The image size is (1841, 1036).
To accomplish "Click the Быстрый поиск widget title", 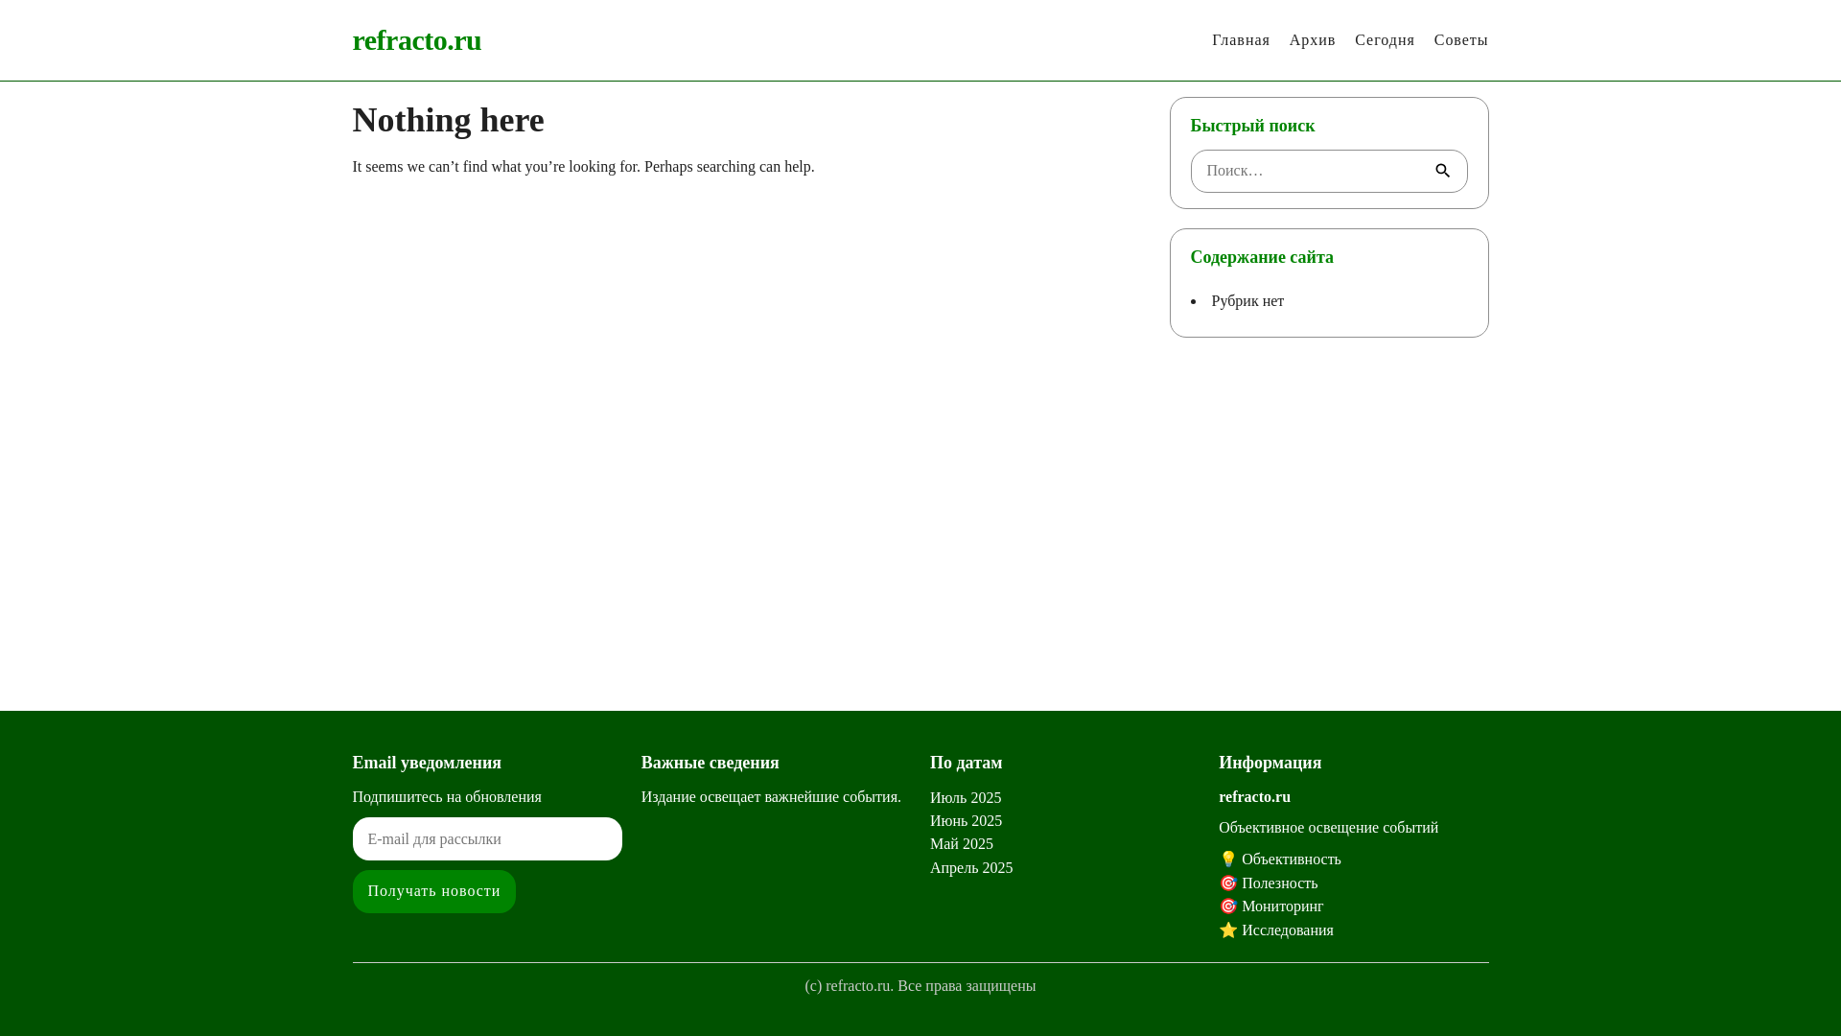I will [1253, 126].
